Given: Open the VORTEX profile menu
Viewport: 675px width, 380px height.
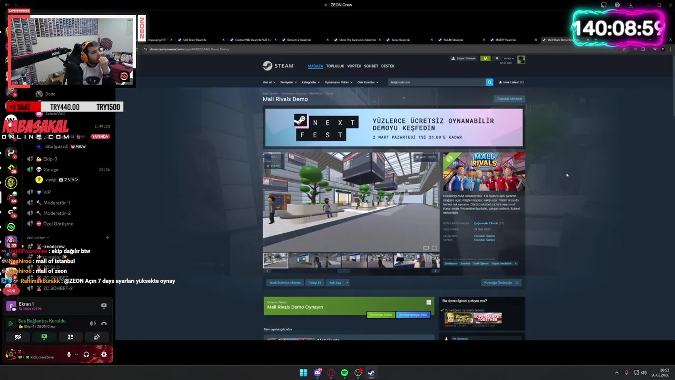Looking at the screenshot, I should (354, 66).
